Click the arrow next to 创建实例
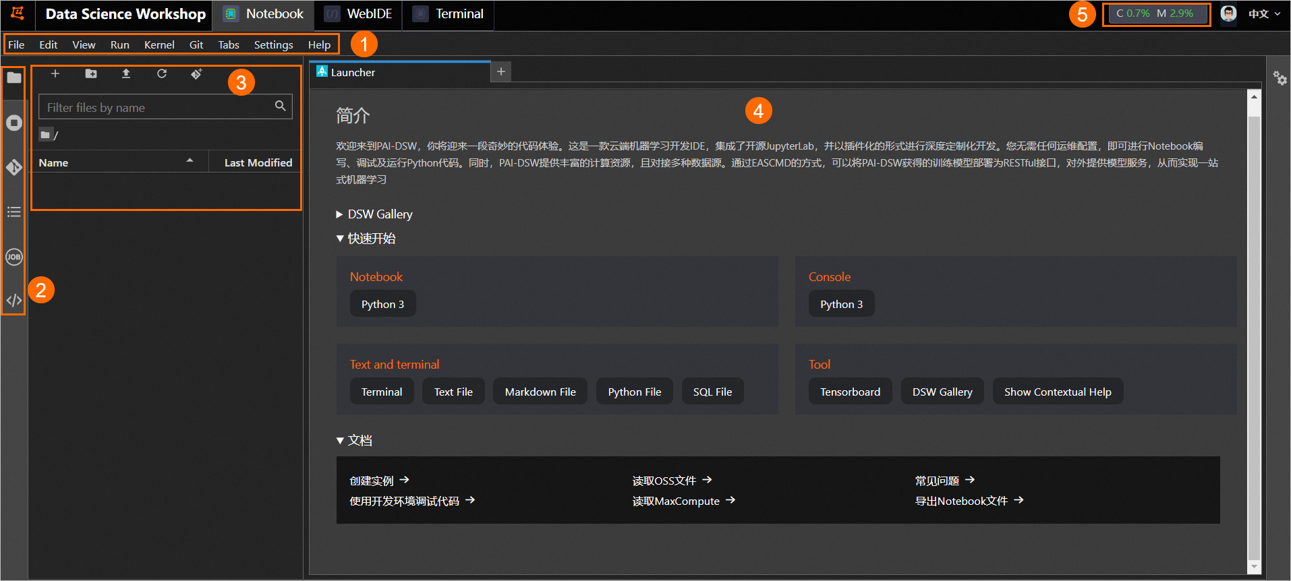The width and height of the screenshot is (1291, 581). [405, 480]
